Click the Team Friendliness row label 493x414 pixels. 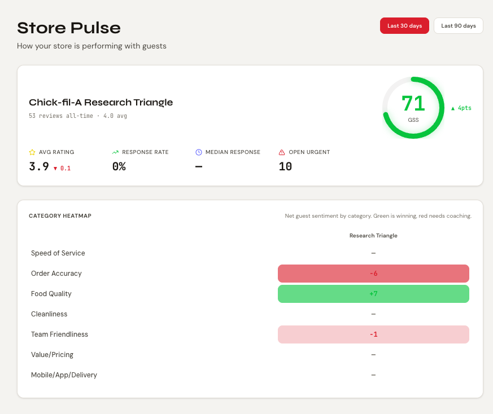click(x=59, y=334)
